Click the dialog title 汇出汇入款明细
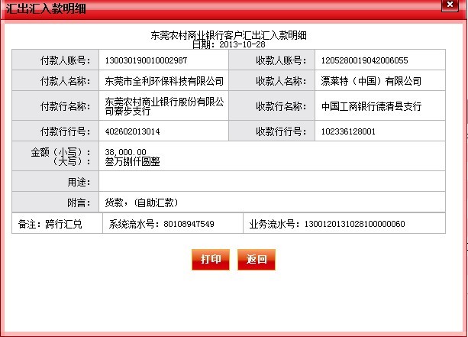Viewport: 468px width, 337px height. point(46,8)
